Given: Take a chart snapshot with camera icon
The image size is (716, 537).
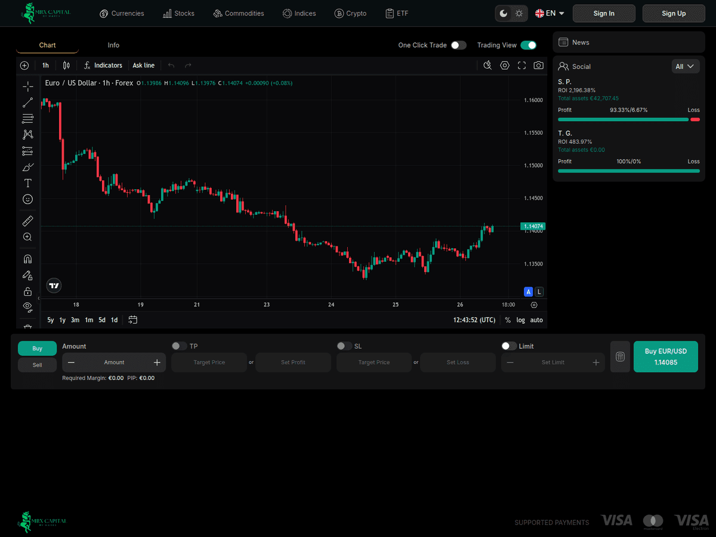Looking at the screenshot, I should point(539,66).
